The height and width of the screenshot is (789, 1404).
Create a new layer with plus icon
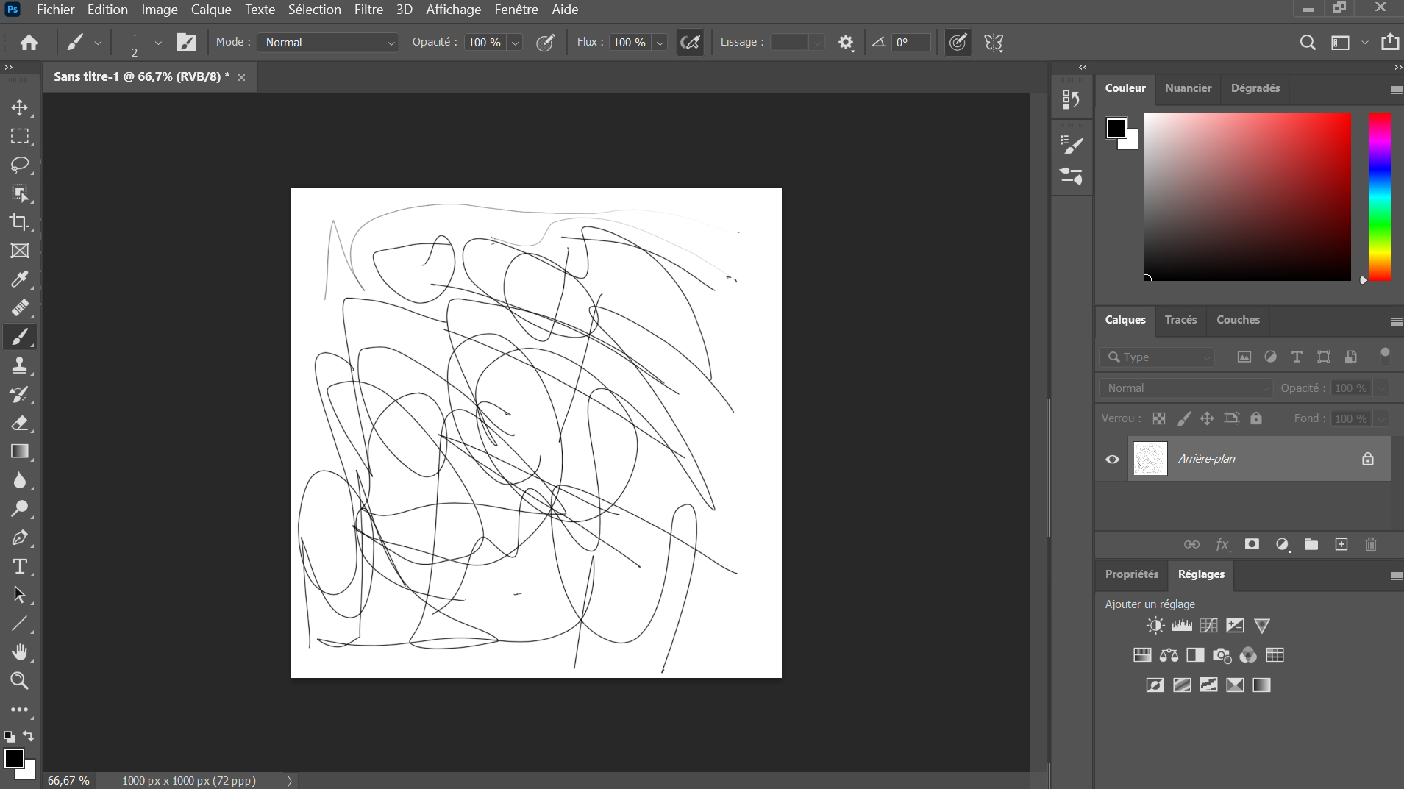[x=1341, y=544]
